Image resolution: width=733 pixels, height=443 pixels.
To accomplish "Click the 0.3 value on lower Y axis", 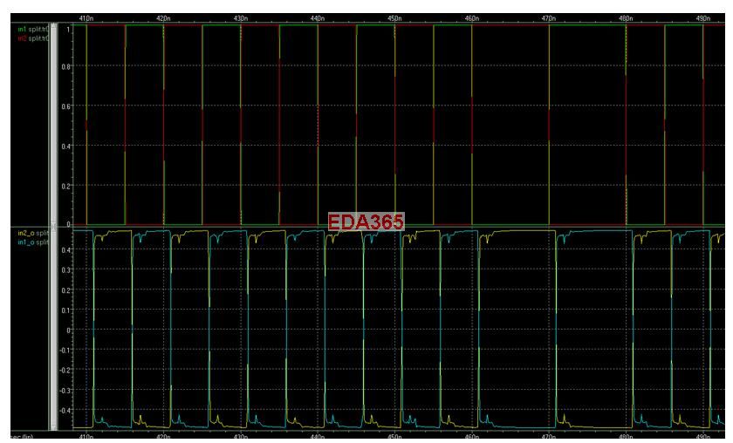I will 66,270.
